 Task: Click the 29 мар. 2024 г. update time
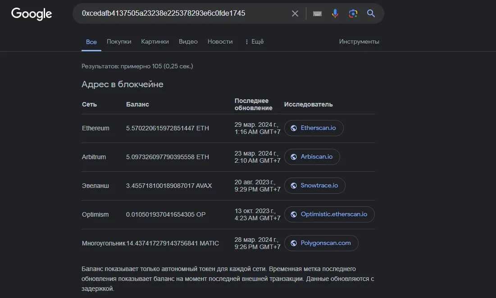point(257,128)
